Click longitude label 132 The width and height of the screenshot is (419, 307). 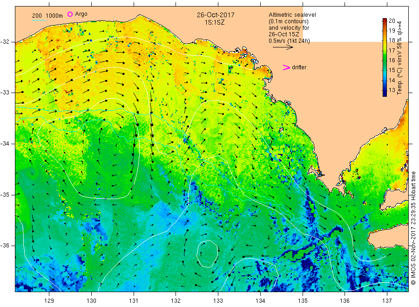click(x=176, y=301)
